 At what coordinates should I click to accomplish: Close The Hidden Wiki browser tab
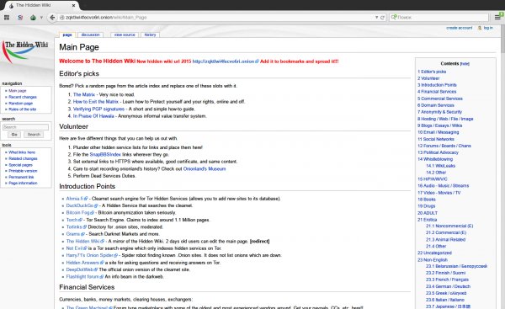pos(73,6)
